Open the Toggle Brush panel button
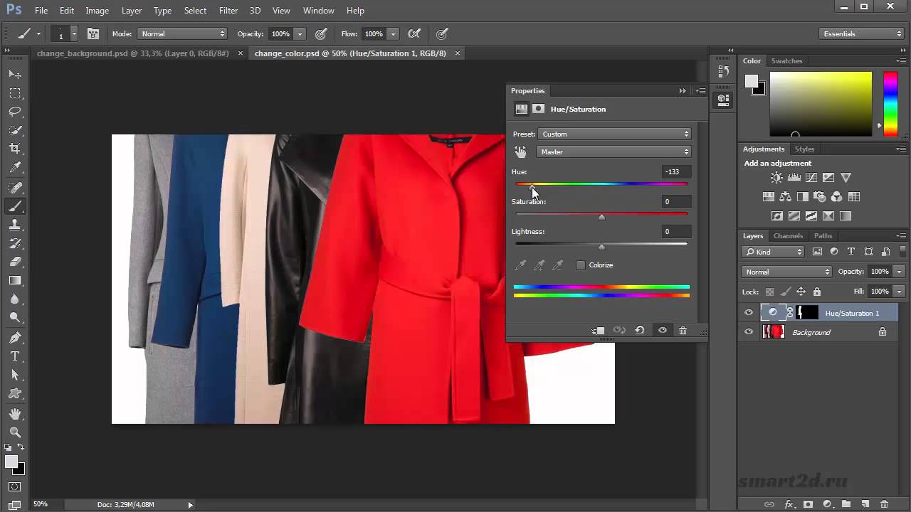The image size is (911, 512). (x=93, y=33)
